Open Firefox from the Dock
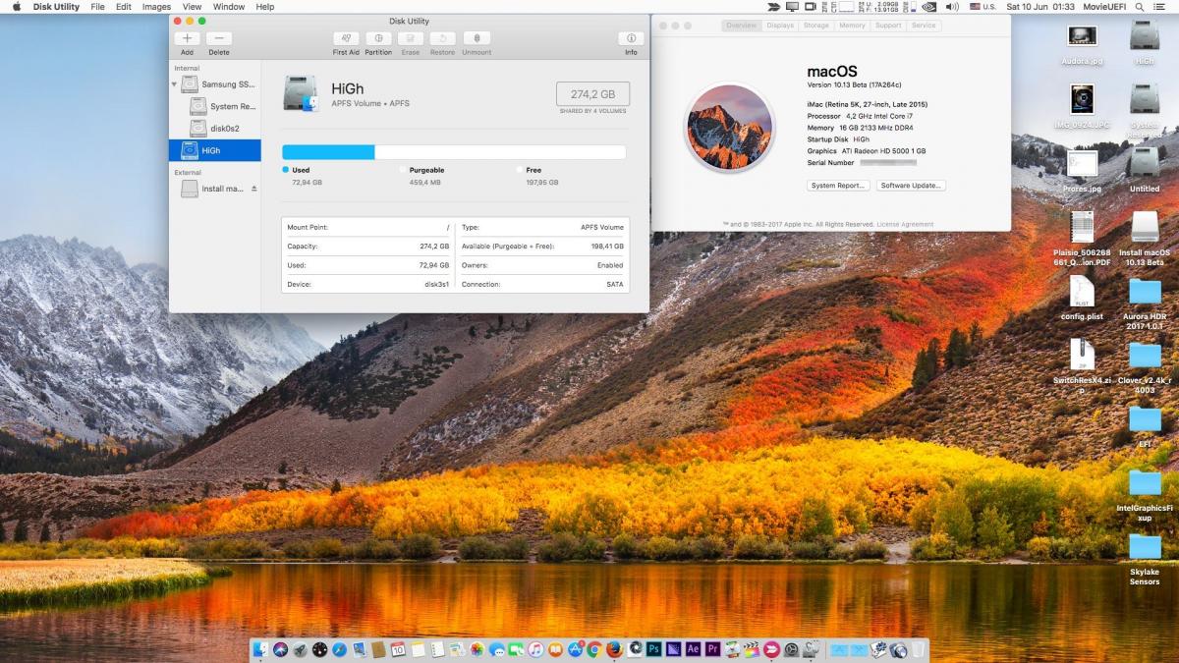1179x663 pixels. 614,649
